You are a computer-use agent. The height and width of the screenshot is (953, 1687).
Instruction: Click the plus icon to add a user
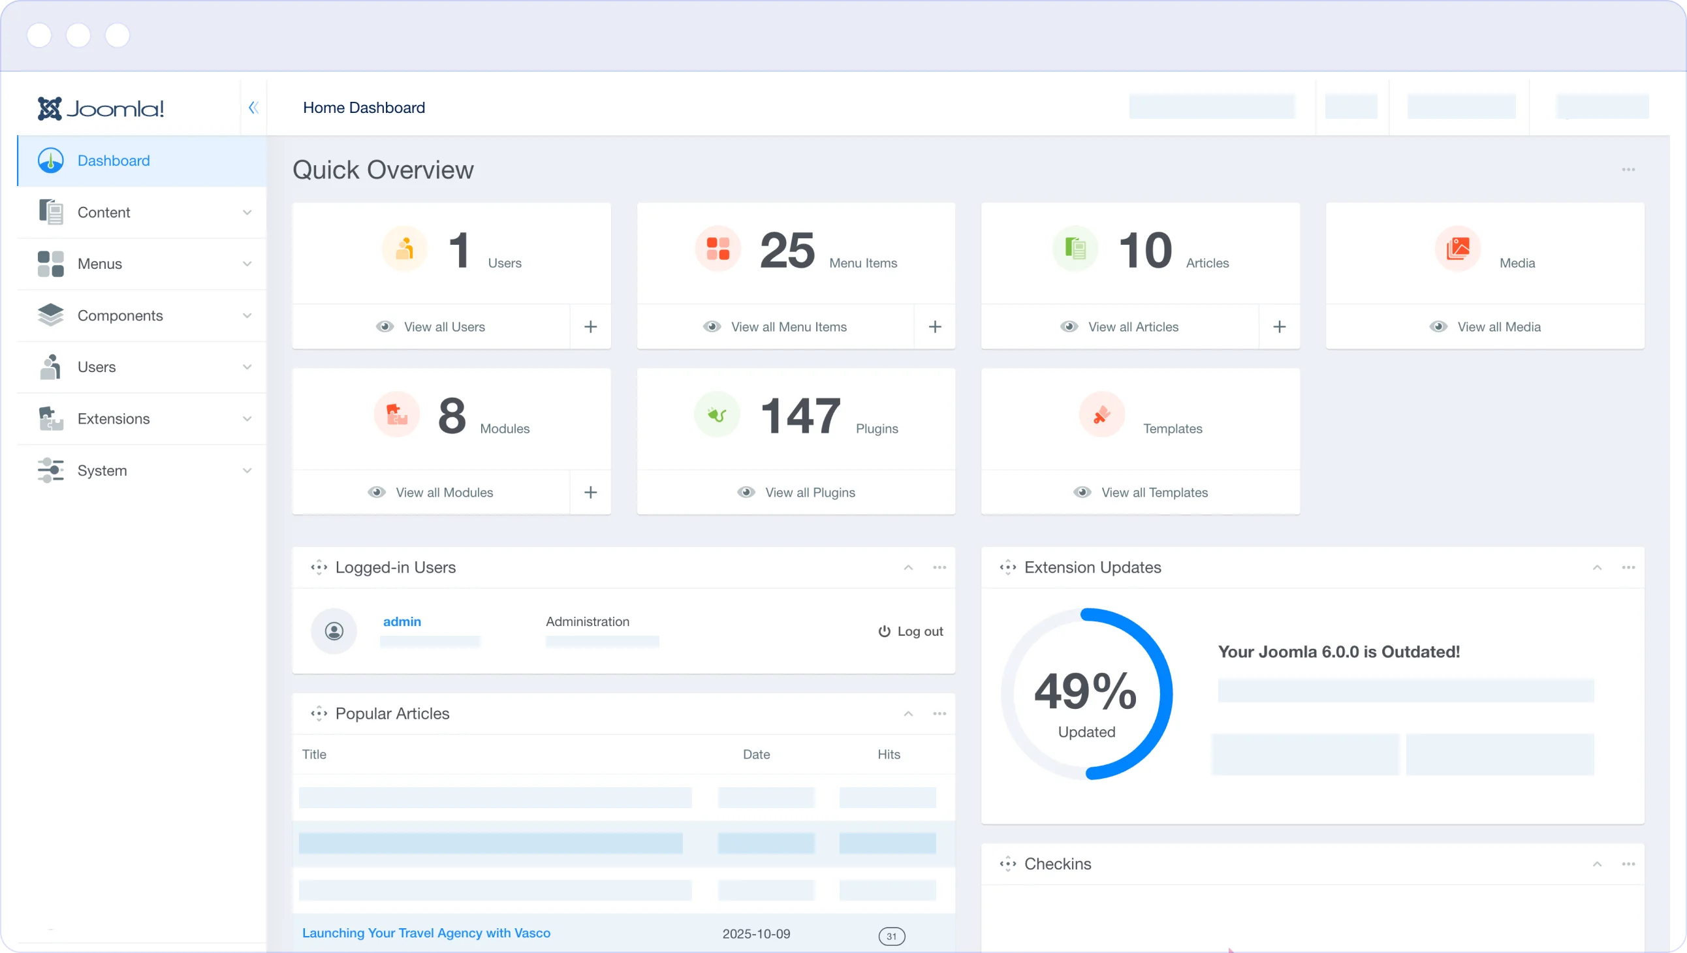pyautogui.click(x=590, y=327)
